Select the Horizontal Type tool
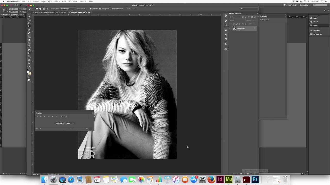Screen dimensions: 330x185 tap(29, 47)
